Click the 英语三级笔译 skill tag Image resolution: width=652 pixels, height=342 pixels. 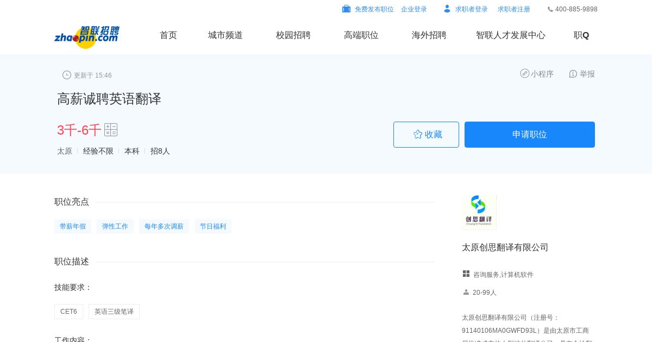coord(114,312)
